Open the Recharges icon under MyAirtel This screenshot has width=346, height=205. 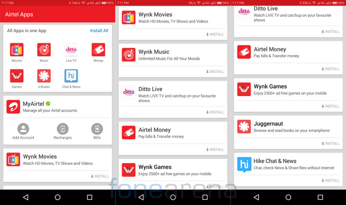click(x=63, y=128)
